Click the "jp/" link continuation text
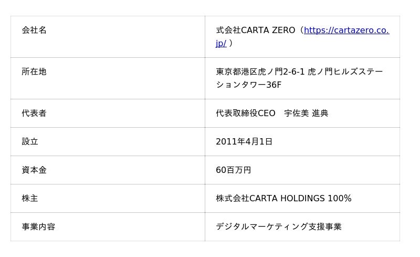Viewport: 420px width, 257px height. [221, 44]
